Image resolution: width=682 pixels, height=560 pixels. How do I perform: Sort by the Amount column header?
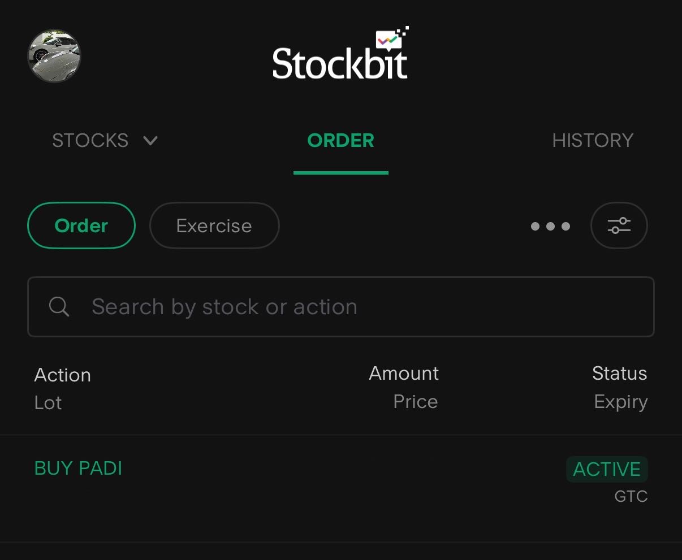(404, 374)
